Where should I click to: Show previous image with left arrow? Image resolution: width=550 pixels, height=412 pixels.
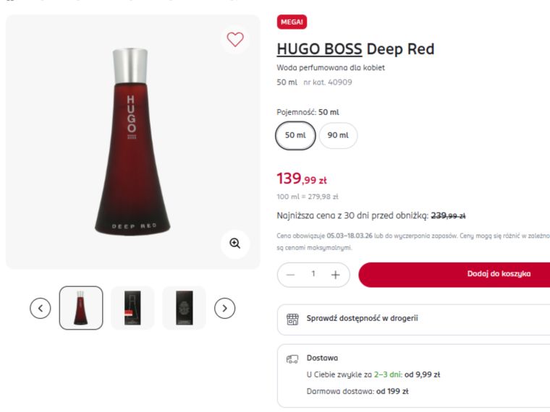[x=41, y=308]
